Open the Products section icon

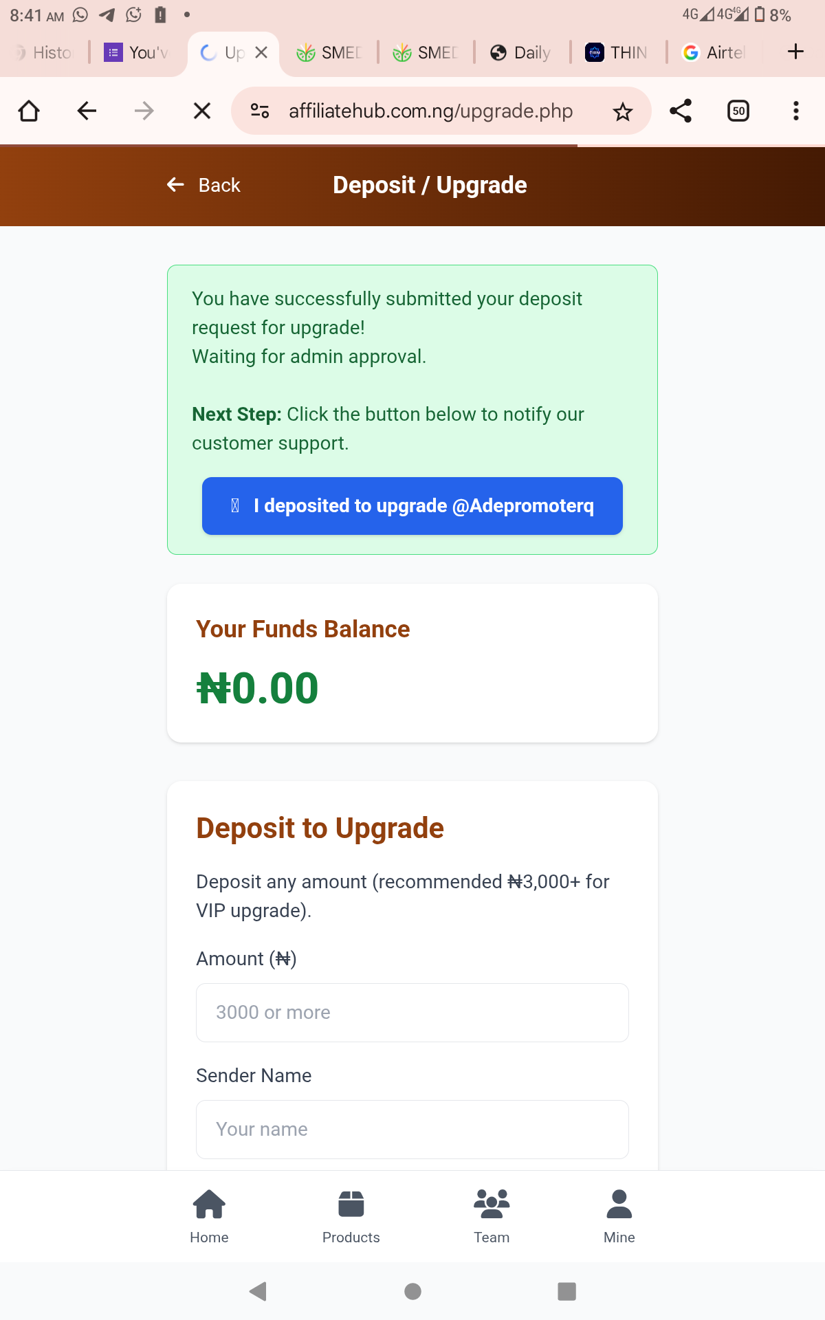(351, 1204)
